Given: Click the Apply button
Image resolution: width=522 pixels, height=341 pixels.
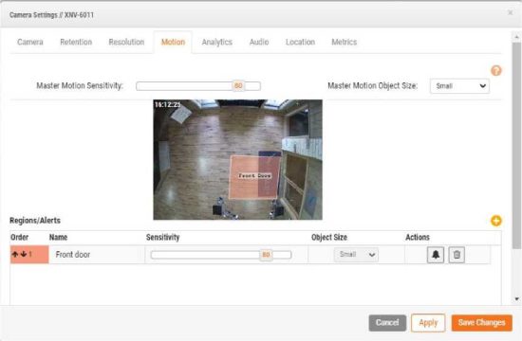Looking at the screenshot, I should point(428,323).
